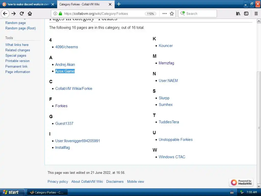Open the Windows CTAC page
The width and height of the screenshot is (261, 196).
point(172,157)
